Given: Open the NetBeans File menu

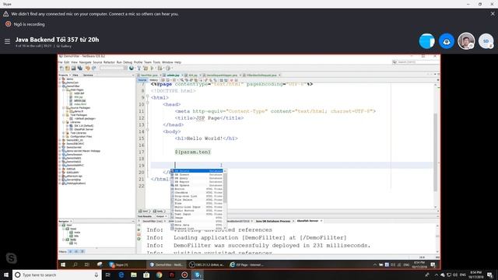Looking at the screenshot, I should coord(60,62).
